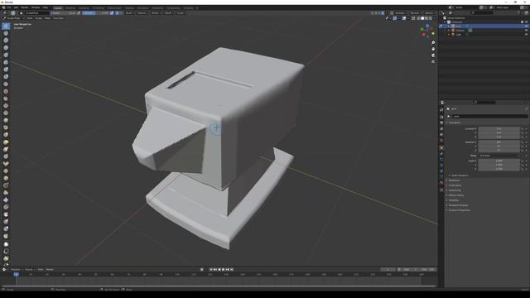
Task: Switch to solid viewport shading
Action: point(422,18)
